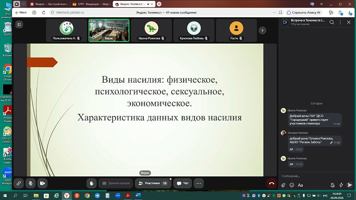Open Windows taskbar search
This screenshot has width=356, height=200.
click(15, 196)
